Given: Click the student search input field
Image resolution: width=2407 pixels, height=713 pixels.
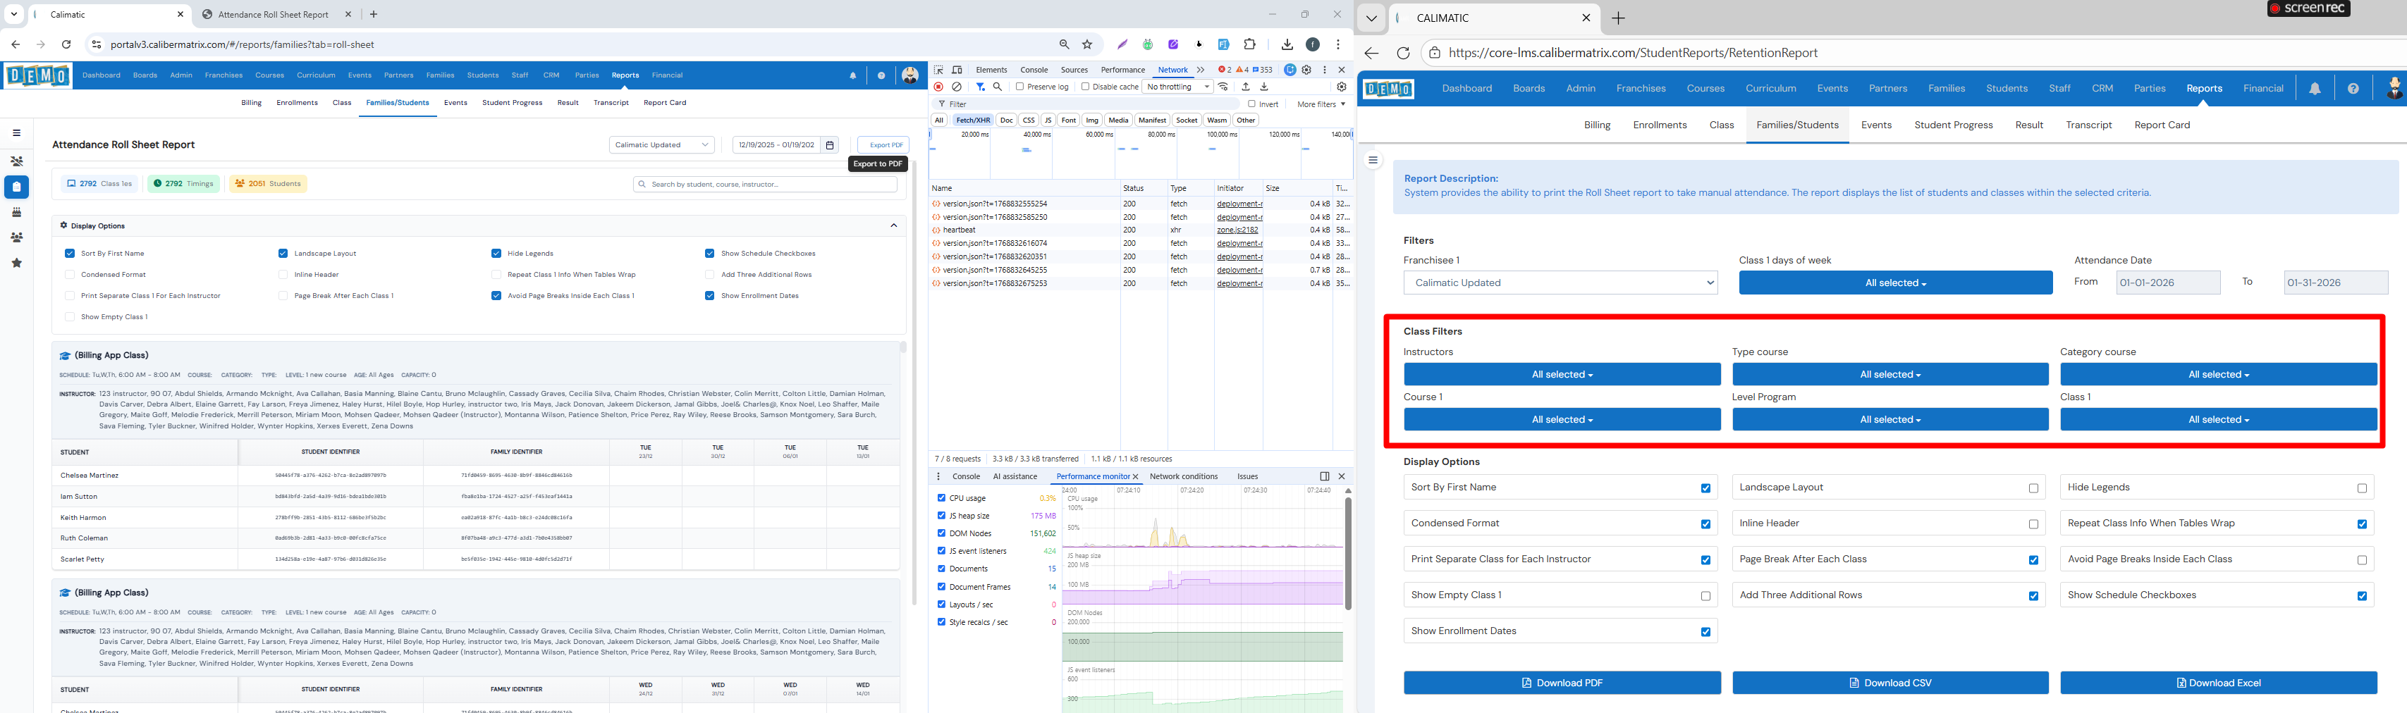Looking at the screenshot, I should (765, 184).
